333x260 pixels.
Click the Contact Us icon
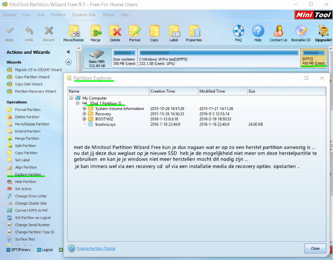[x=278, y=31]
